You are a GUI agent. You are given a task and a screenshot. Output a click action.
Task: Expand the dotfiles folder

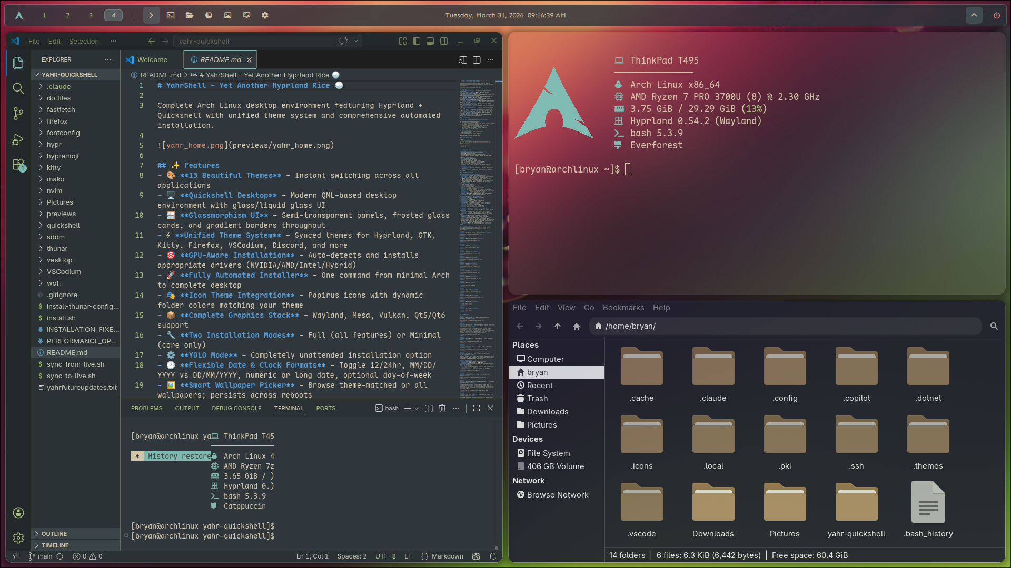75,98
